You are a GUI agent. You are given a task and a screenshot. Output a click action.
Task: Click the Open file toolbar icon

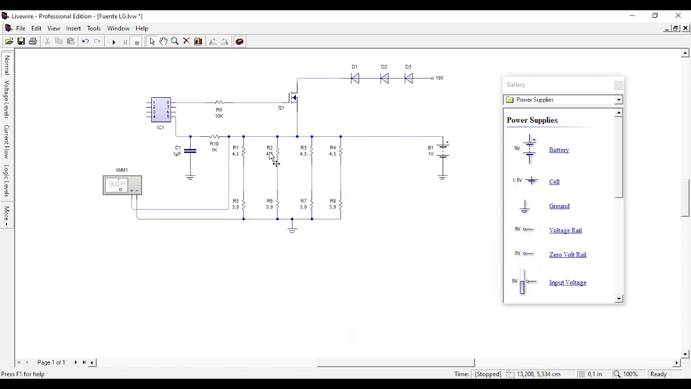9,42
